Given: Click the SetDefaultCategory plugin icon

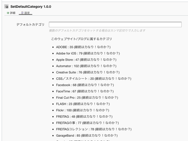Looking at the screenshot, I should tap(6, 6).
